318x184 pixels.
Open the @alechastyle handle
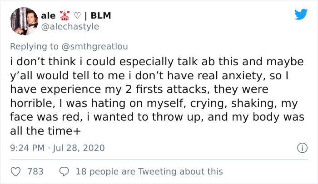click(x=70, y=27)
